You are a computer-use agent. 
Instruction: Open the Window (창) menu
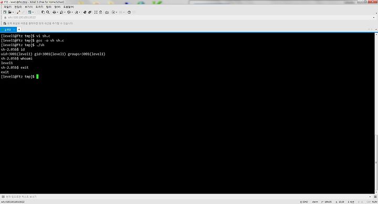[x=57, y=7]
